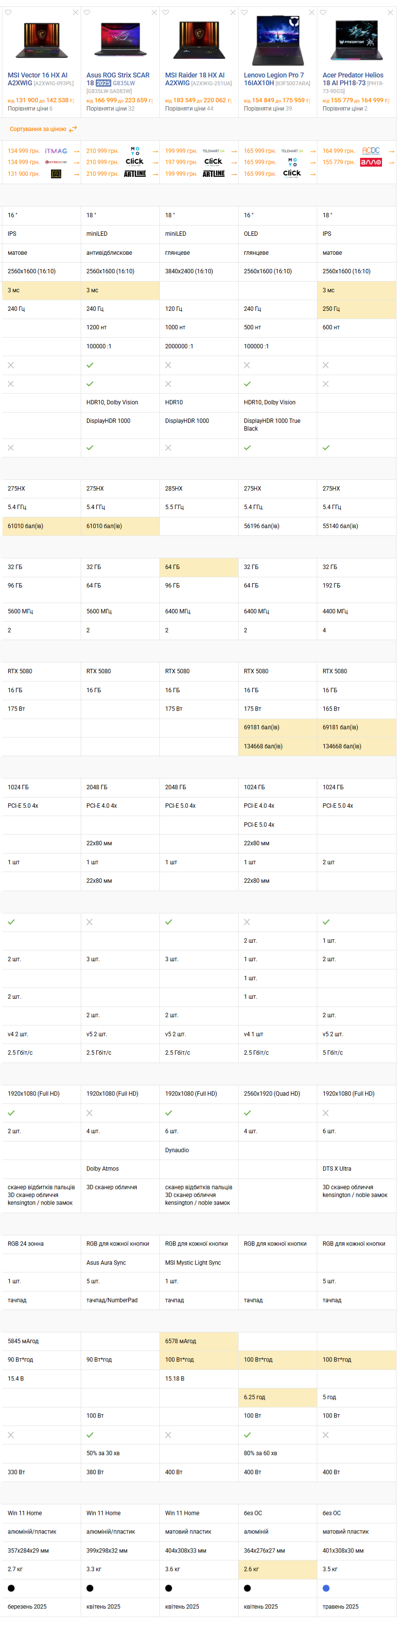Click the 197 999 грн. price offer
The height and width of the screenshot is (1629, 399).
point(181,163)
